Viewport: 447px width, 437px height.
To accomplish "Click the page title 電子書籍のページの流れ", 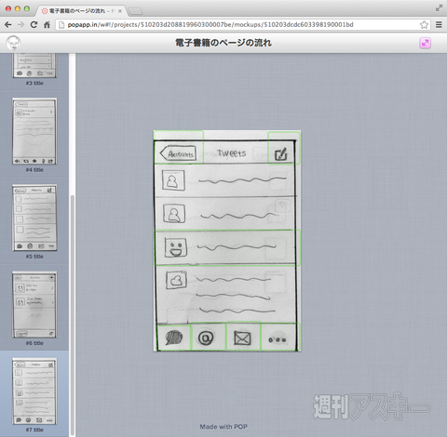I will (223, 43).
